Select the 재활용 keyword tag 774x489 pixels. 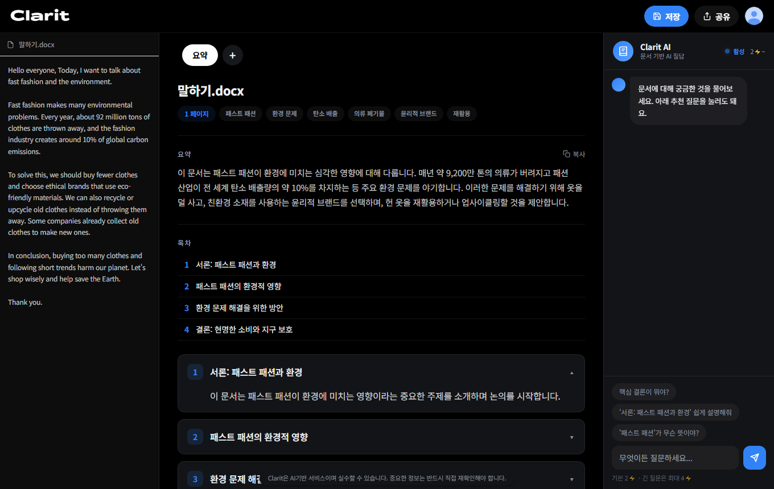[x=462, y=114]
